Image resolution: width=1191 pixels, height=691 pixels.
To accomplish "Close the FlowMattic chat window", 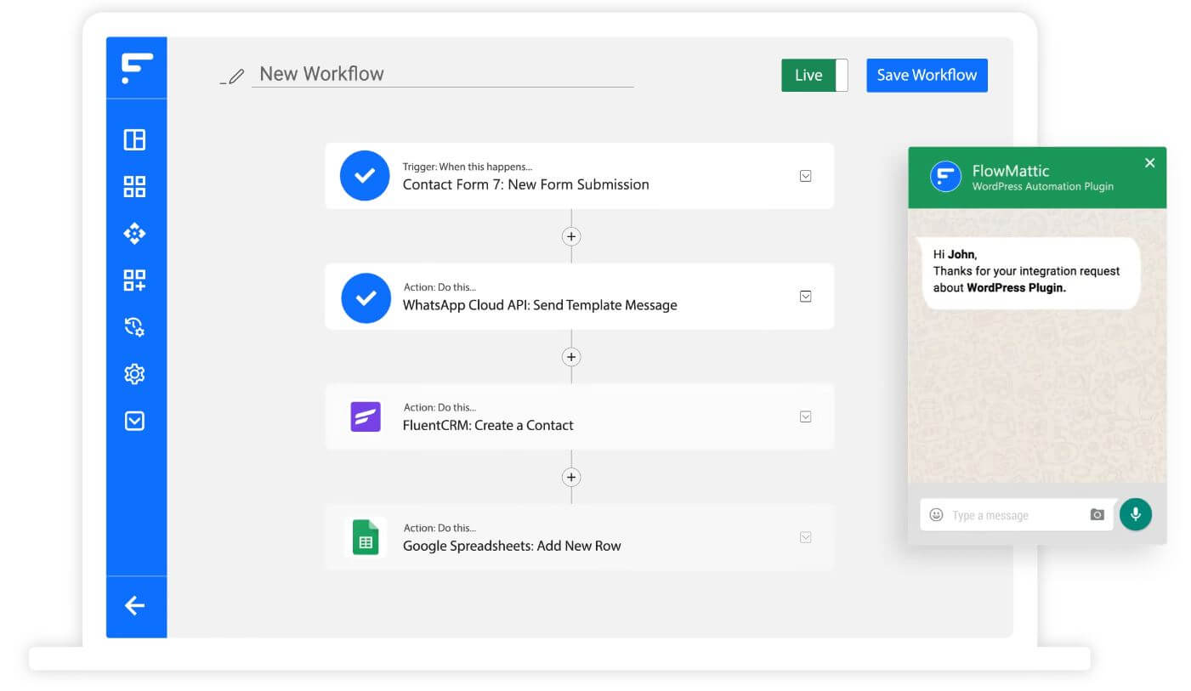I will click(x=1149, y=162).
